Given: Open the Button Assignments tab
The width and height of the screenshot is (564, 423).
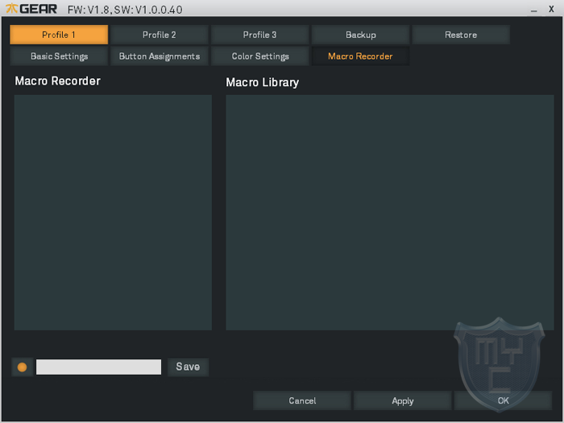Looking at the screenshot, I should pos(160,56).
